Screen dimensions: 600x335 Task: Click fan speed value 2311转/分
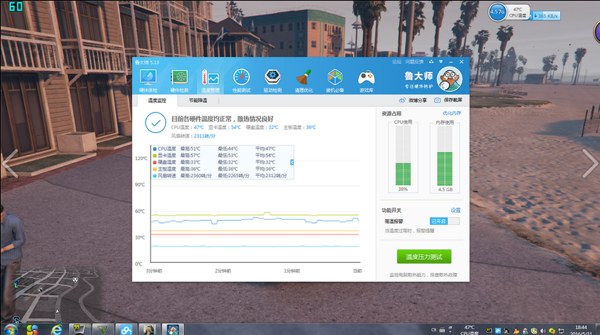204,136
